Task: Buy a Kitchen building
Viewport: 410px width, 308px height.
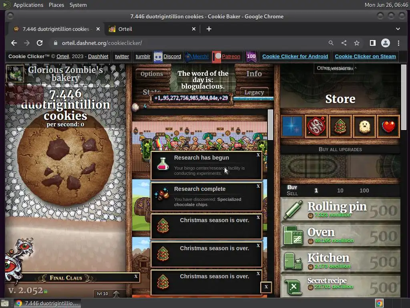Action: click(340, 261)
